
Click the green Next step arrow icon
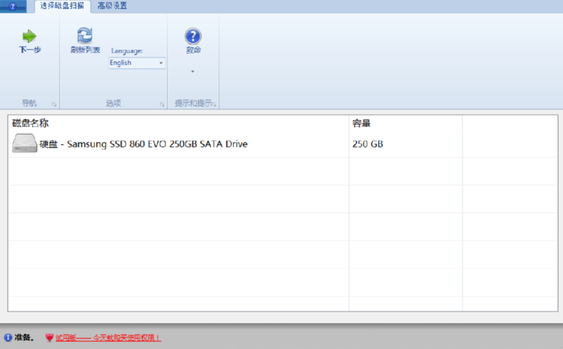tap(30, 36)
